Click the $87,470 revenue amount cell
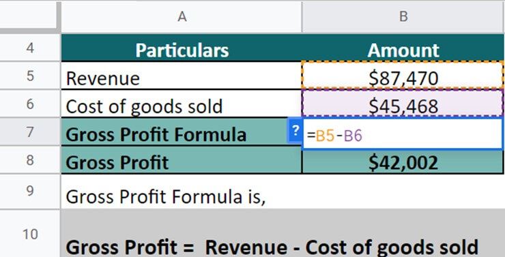This screenshot has width=505, height=257. click(403, 76)
